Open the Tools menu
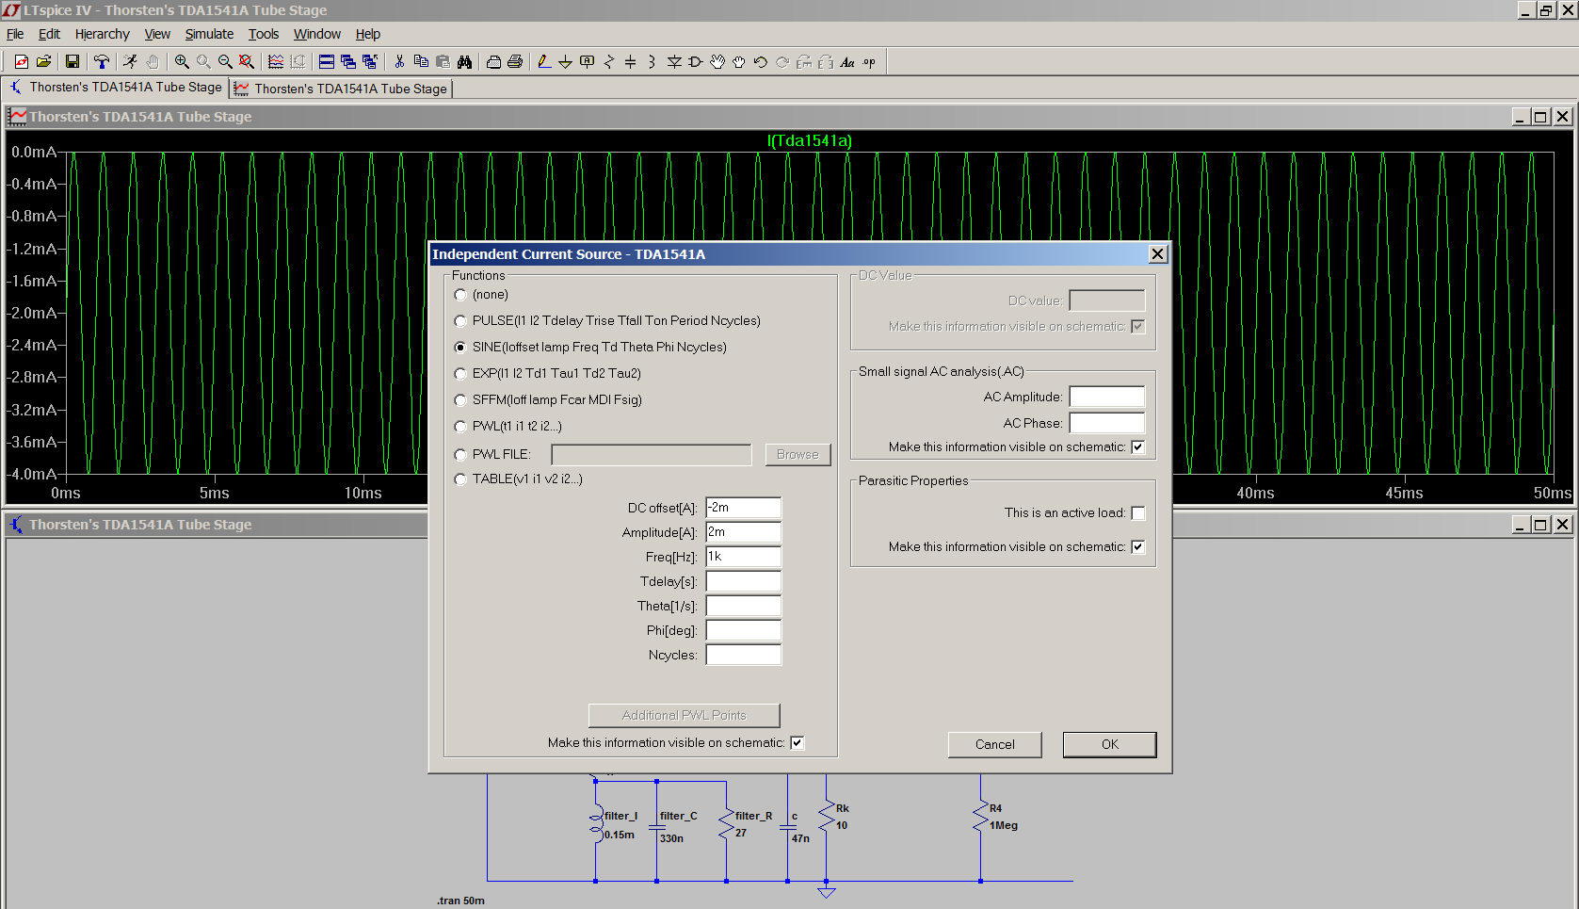The image size is (1579, 909). click(x=264, y=34)
